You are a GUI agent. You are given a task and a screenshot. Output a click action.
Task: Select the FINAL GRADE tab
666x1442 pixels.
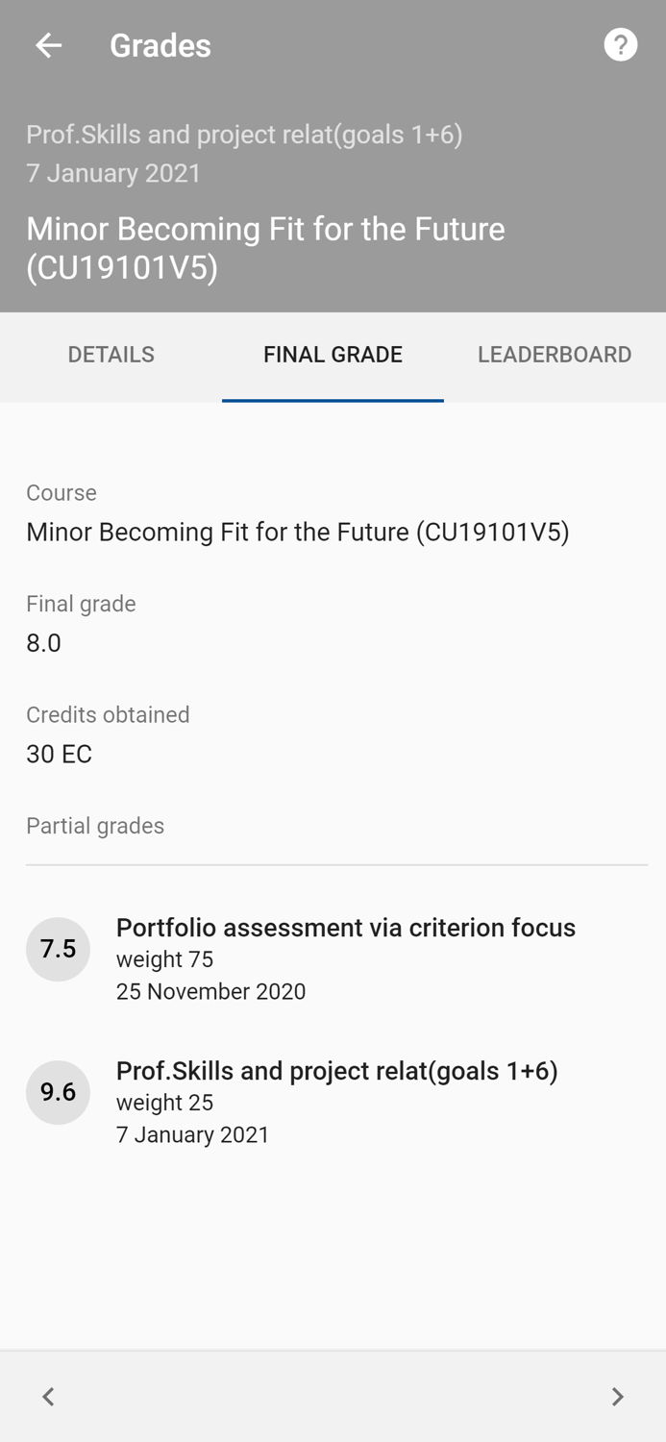[x=333, y=355]
